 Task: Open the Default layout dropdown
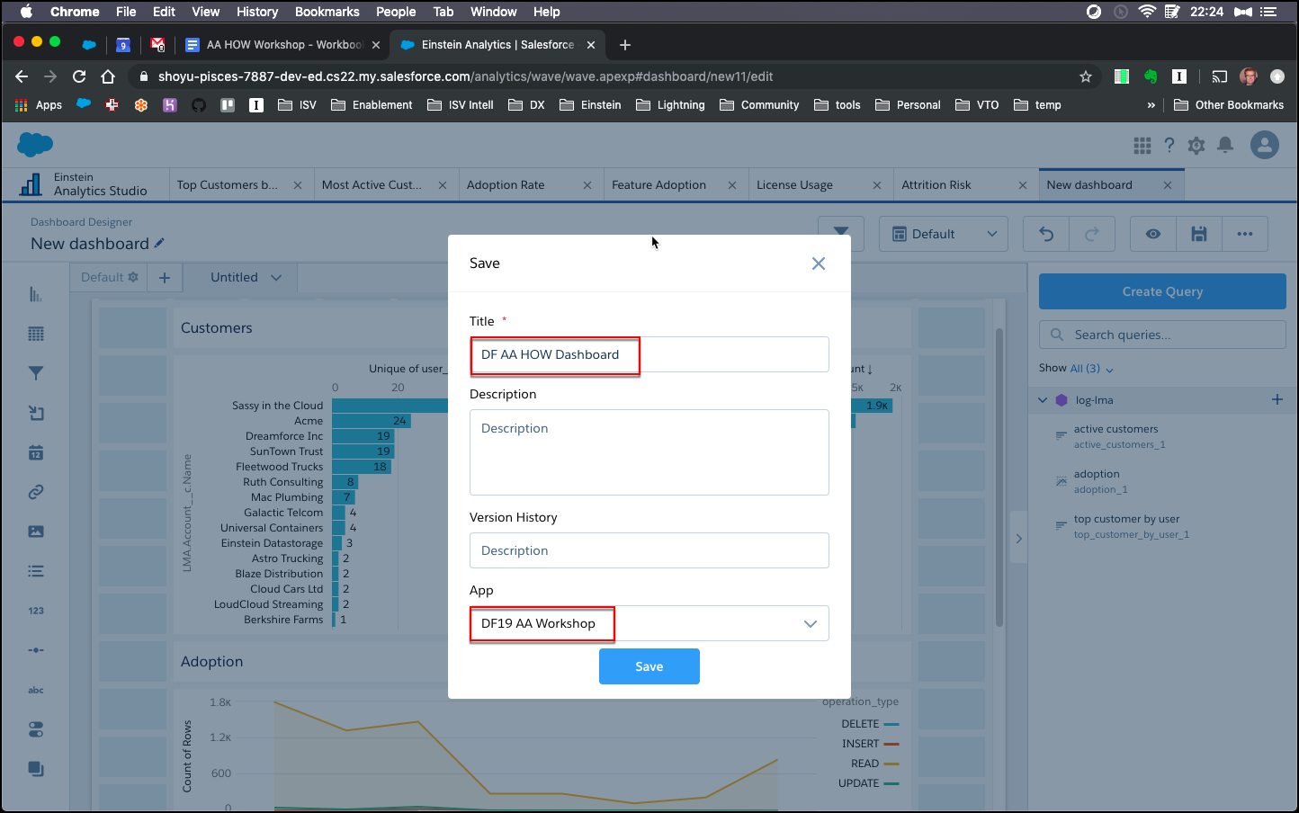click(x=944, y=234)
